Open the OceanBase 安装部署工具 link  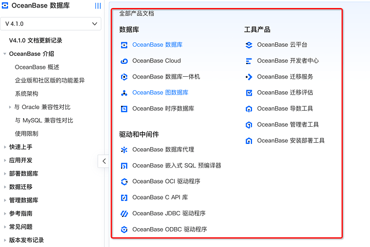(x=291, y=141)
